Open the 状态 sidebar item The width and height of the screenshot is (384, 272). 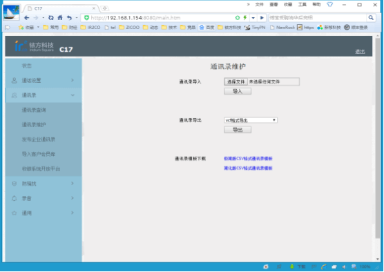coord(44,66)
